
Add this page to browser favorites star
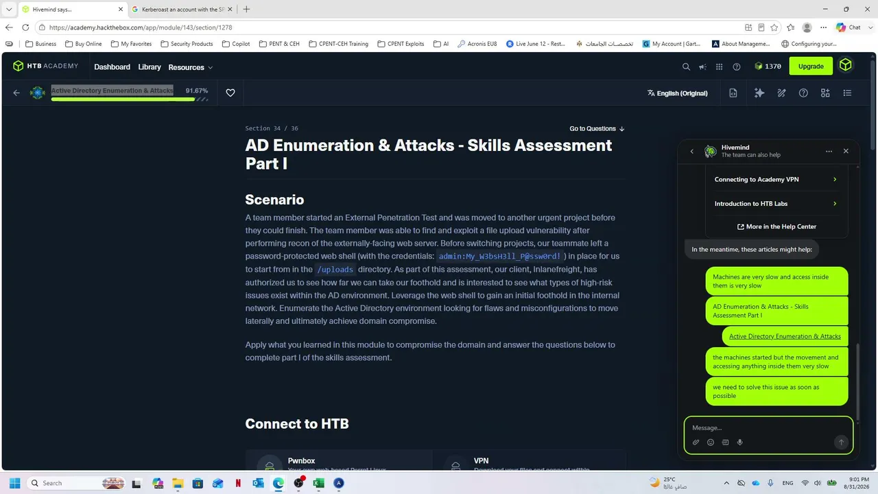(774, 27)
